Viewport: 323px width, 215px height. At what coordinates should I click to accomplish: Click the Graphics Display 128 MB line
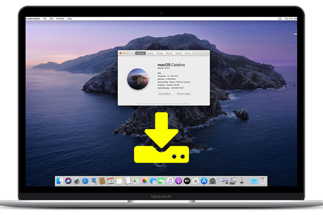168,85
